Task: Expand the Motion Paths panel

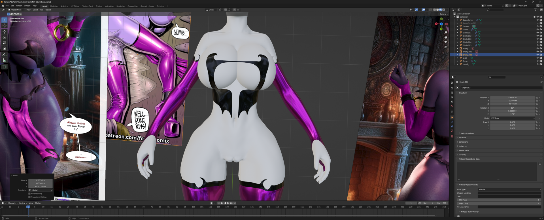Action: (464, 150)
